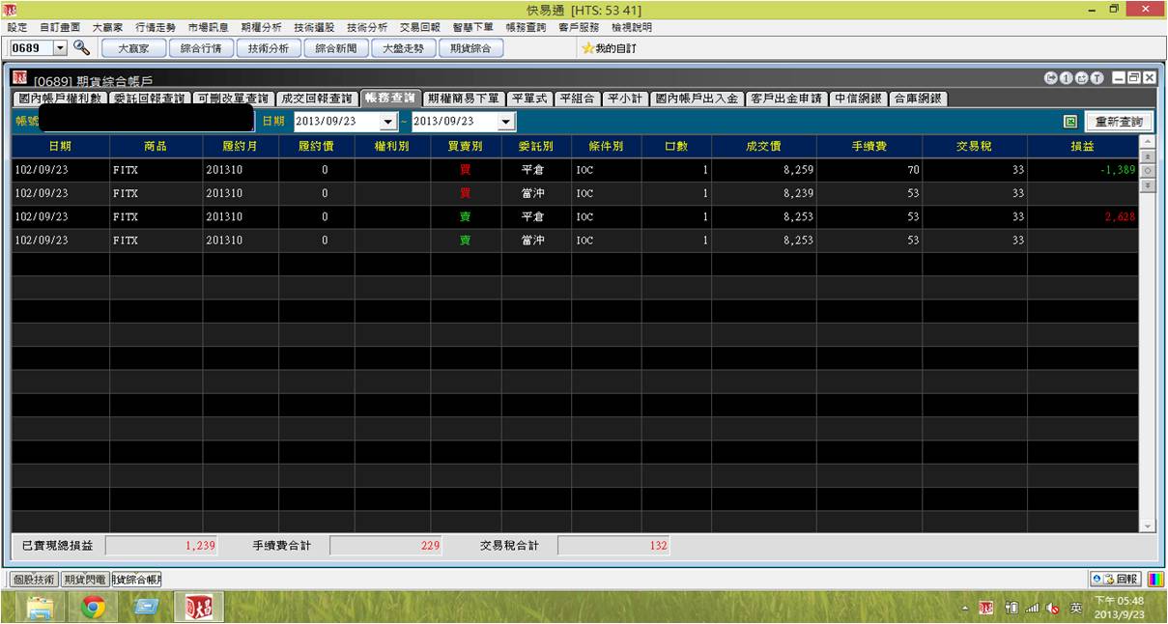The image size is (1168, 624).
Task: Switch to the 期權簡易下單 tab
Action: click(465, 99)
